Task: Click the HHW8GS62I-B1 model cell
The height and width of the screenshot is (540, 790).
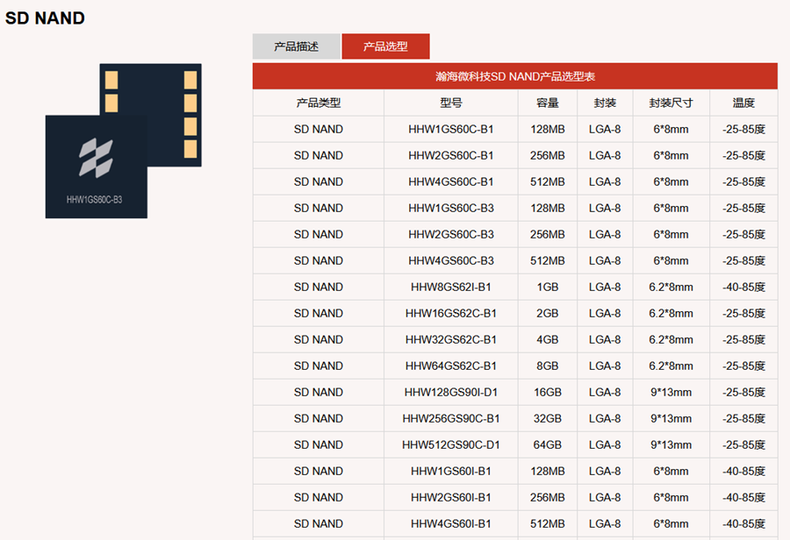Action: pos(451,287)
